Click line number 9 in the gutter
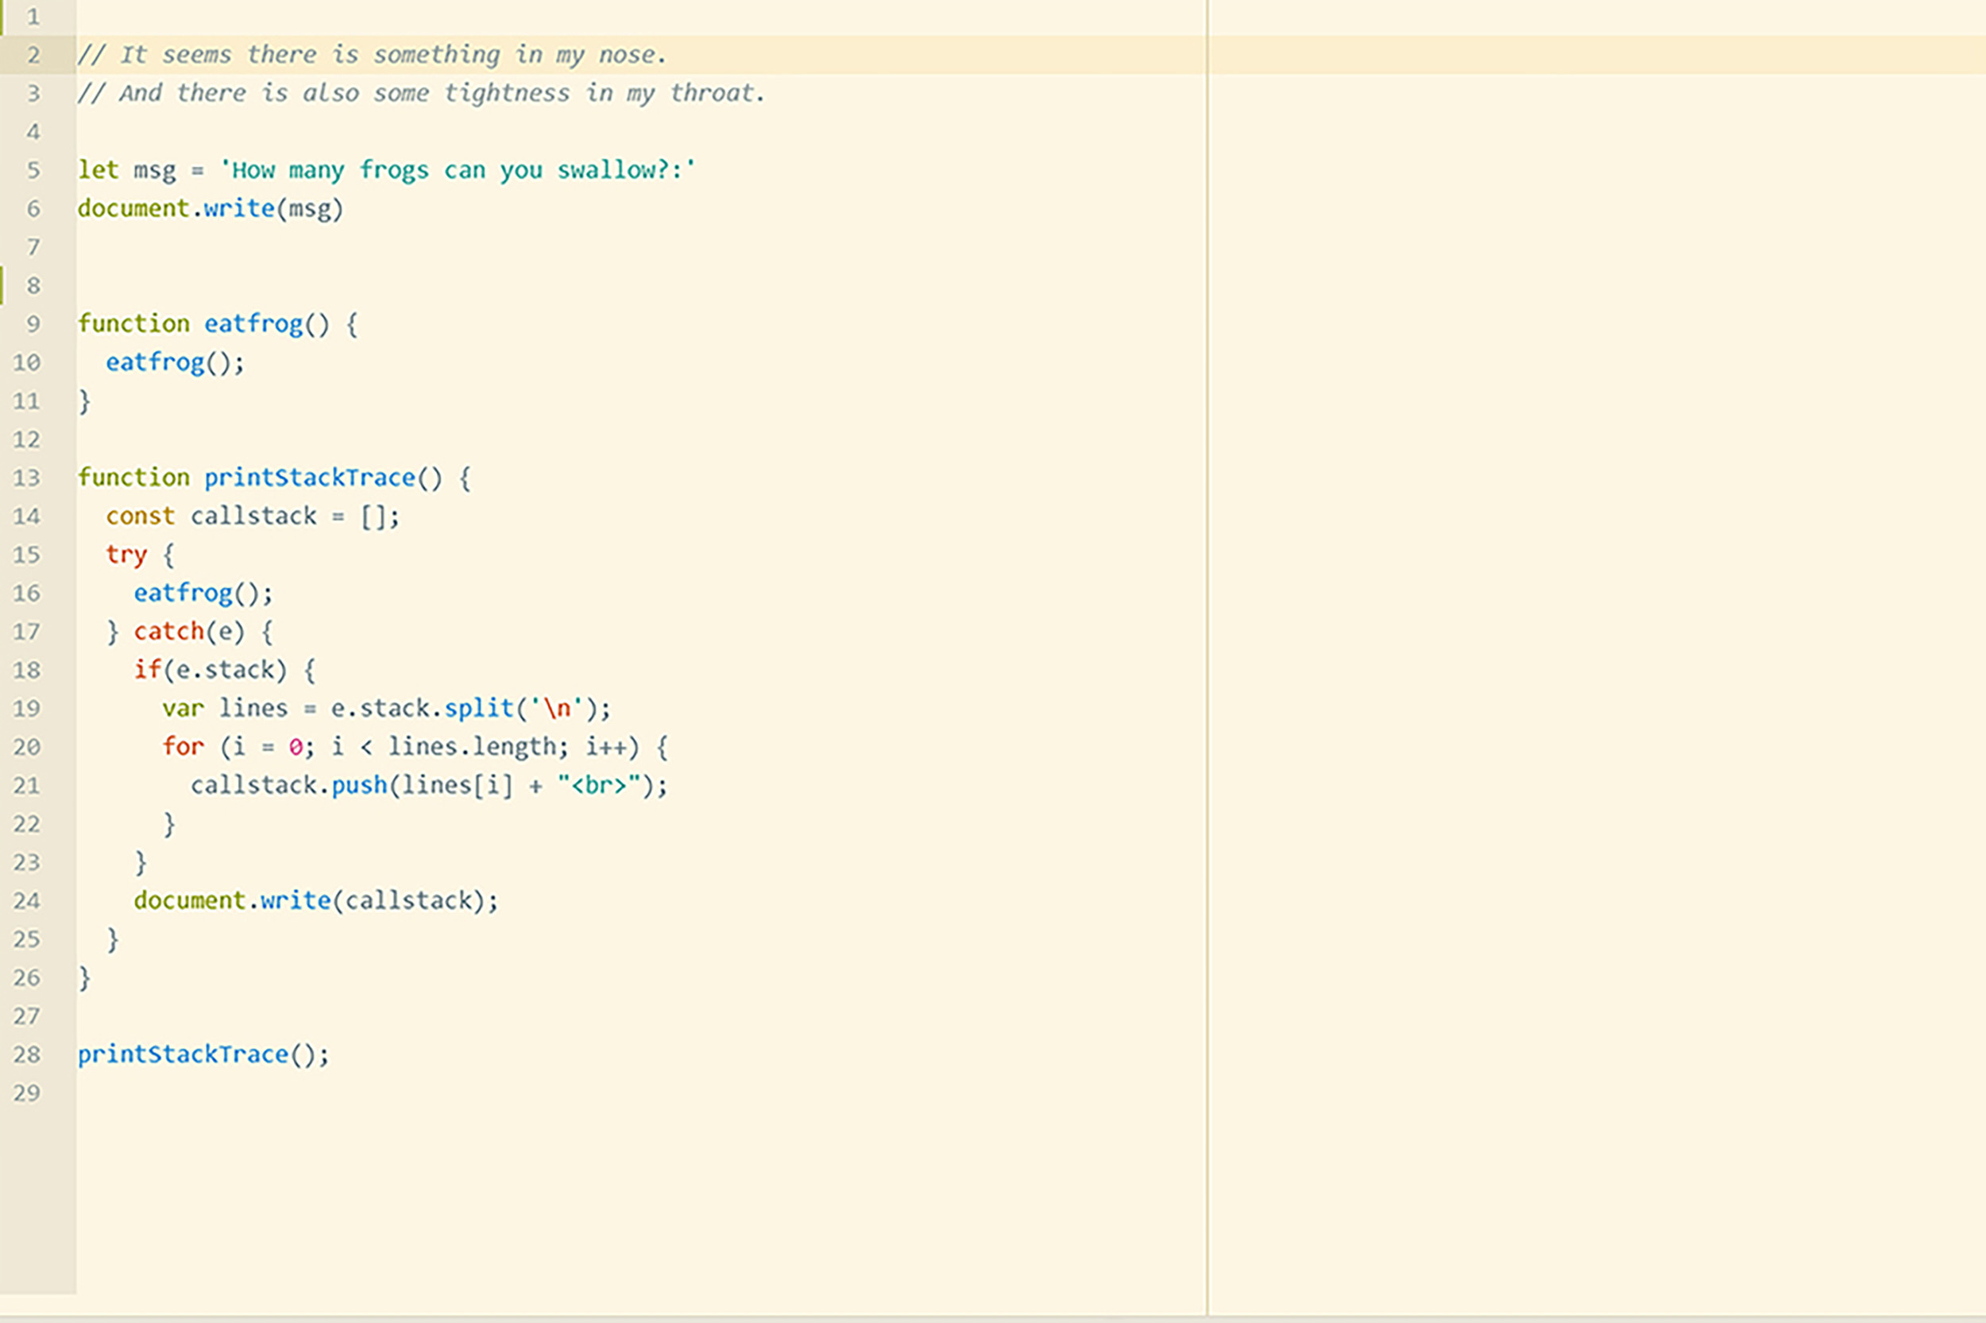Viewport: 1986px width, 1323px height. click(x=33, y=325)
